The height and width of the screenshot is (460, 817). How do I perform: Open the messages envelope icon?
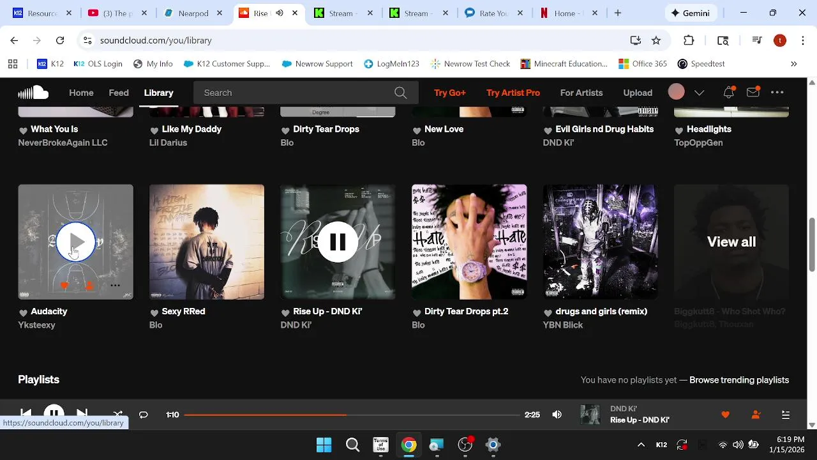click(753, 93)
